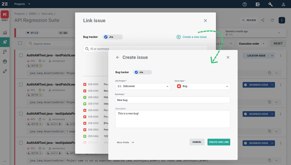Open the help question-mark icon
291x165 pixels.
(x=245, y=4)
